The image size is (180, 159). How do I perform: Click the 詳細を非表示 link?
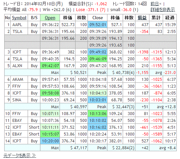(163, 10)
